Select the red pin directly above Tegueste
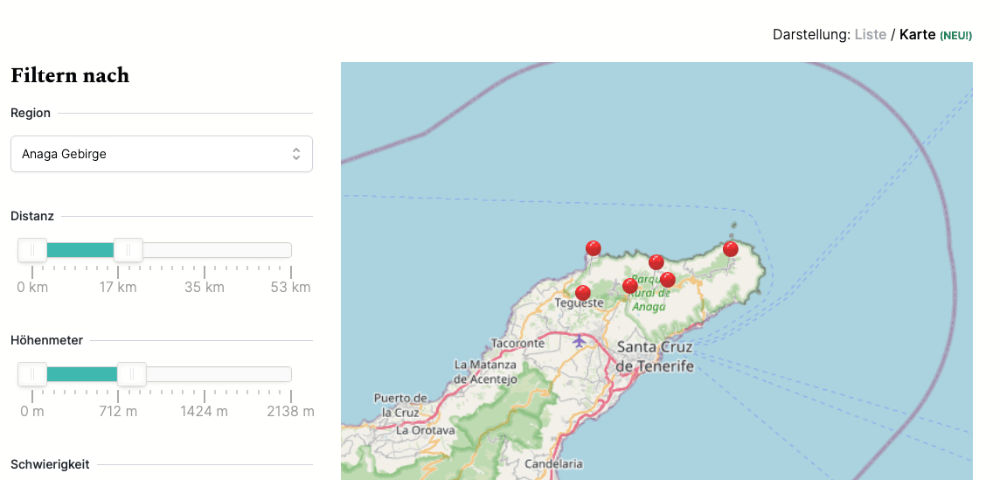Image resolution: width=1000 pixels, height=480 pixels. click(583, 293)
